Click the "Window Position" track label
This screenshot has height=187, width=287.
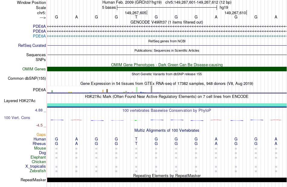point(31,2)
